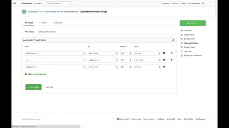Image resolution: width=229 pixels, height=128 pixels.
Task: Open Support link in top bar
Action: (175, 3)
